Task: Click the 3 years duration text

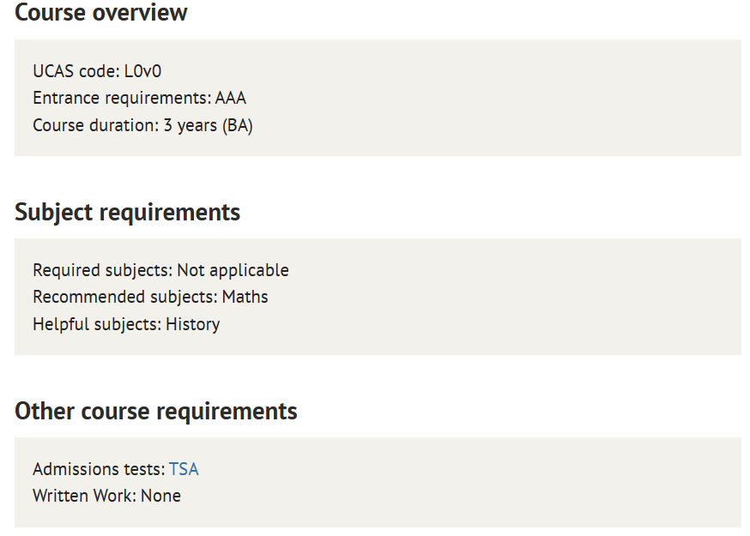Action: (x=190, y=125)
